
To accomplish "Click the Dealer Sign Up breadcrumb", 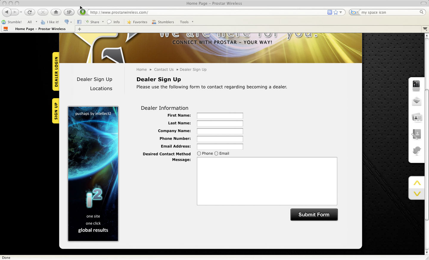I will click(193, 70).
